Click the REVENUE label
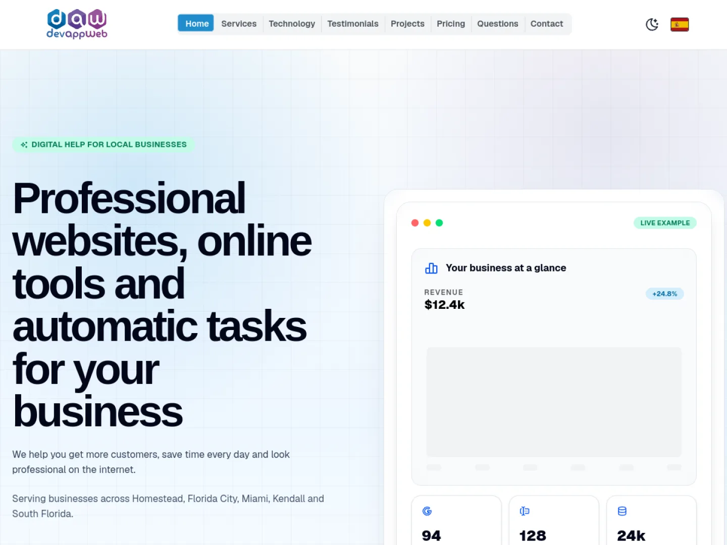Screen dimensions: 727x545 (443, 292)
